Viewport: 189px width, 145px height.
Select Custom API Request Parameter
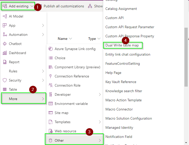click(x=130, y=27)
